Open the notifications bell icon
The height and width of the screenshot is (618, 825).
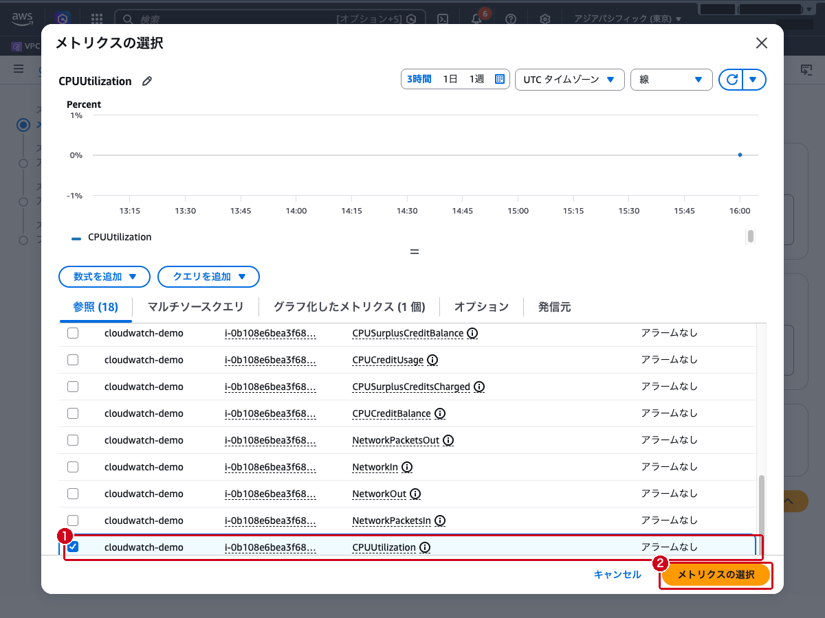pyautogui.click(x=476, y=19)
